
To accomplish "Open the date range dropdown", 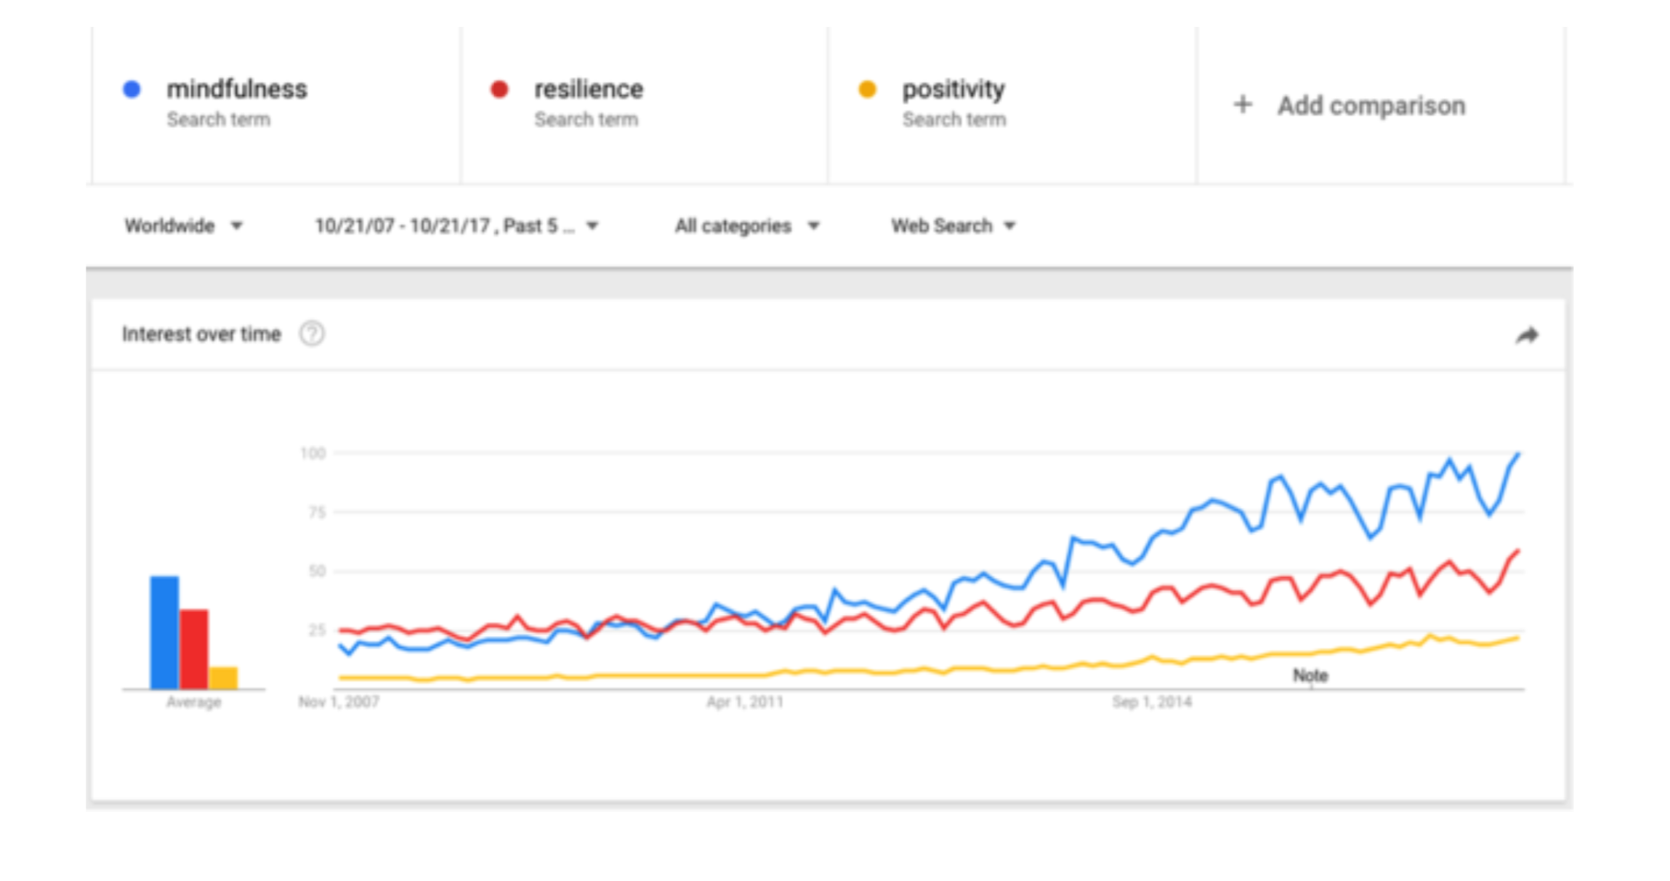I will pos(456,226).
